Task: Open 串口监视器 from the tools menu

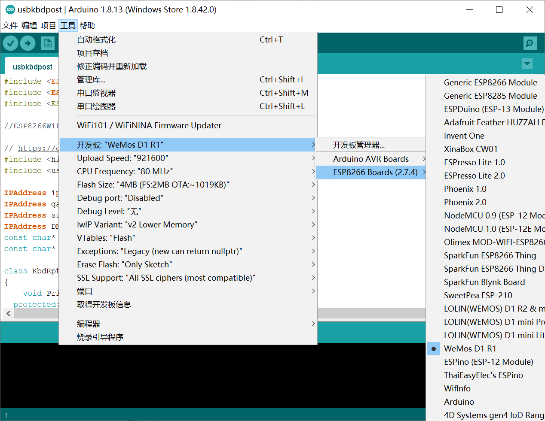Action: point(188,93)
